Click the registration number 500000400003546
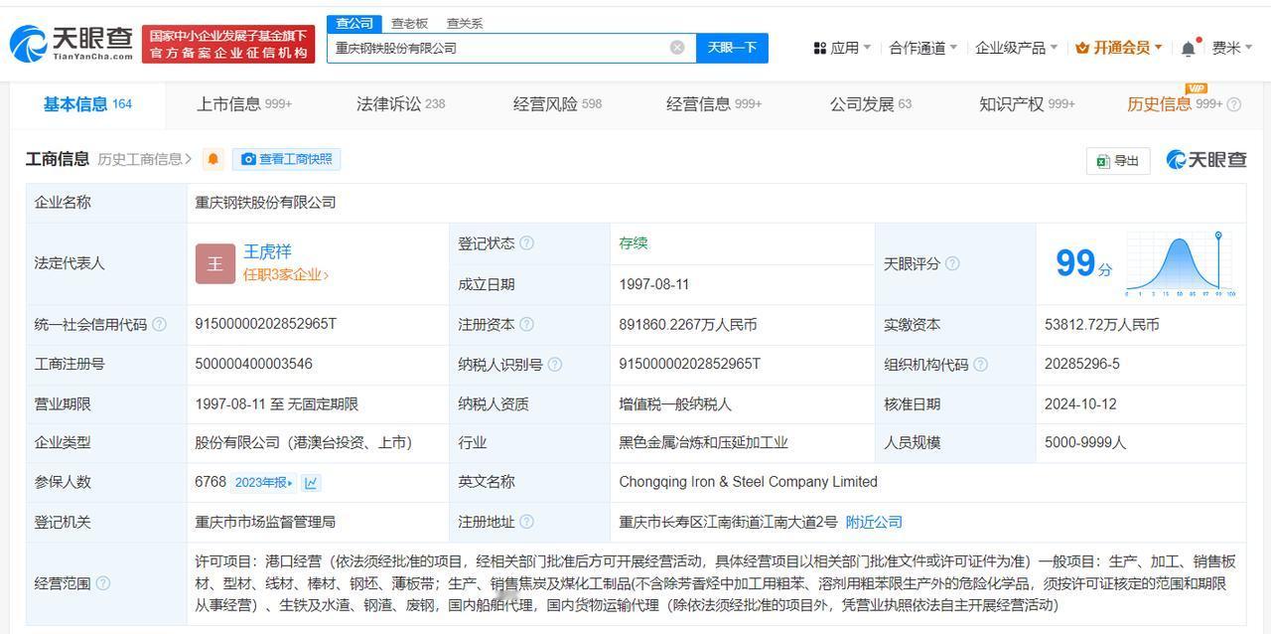 click(254, 364)
